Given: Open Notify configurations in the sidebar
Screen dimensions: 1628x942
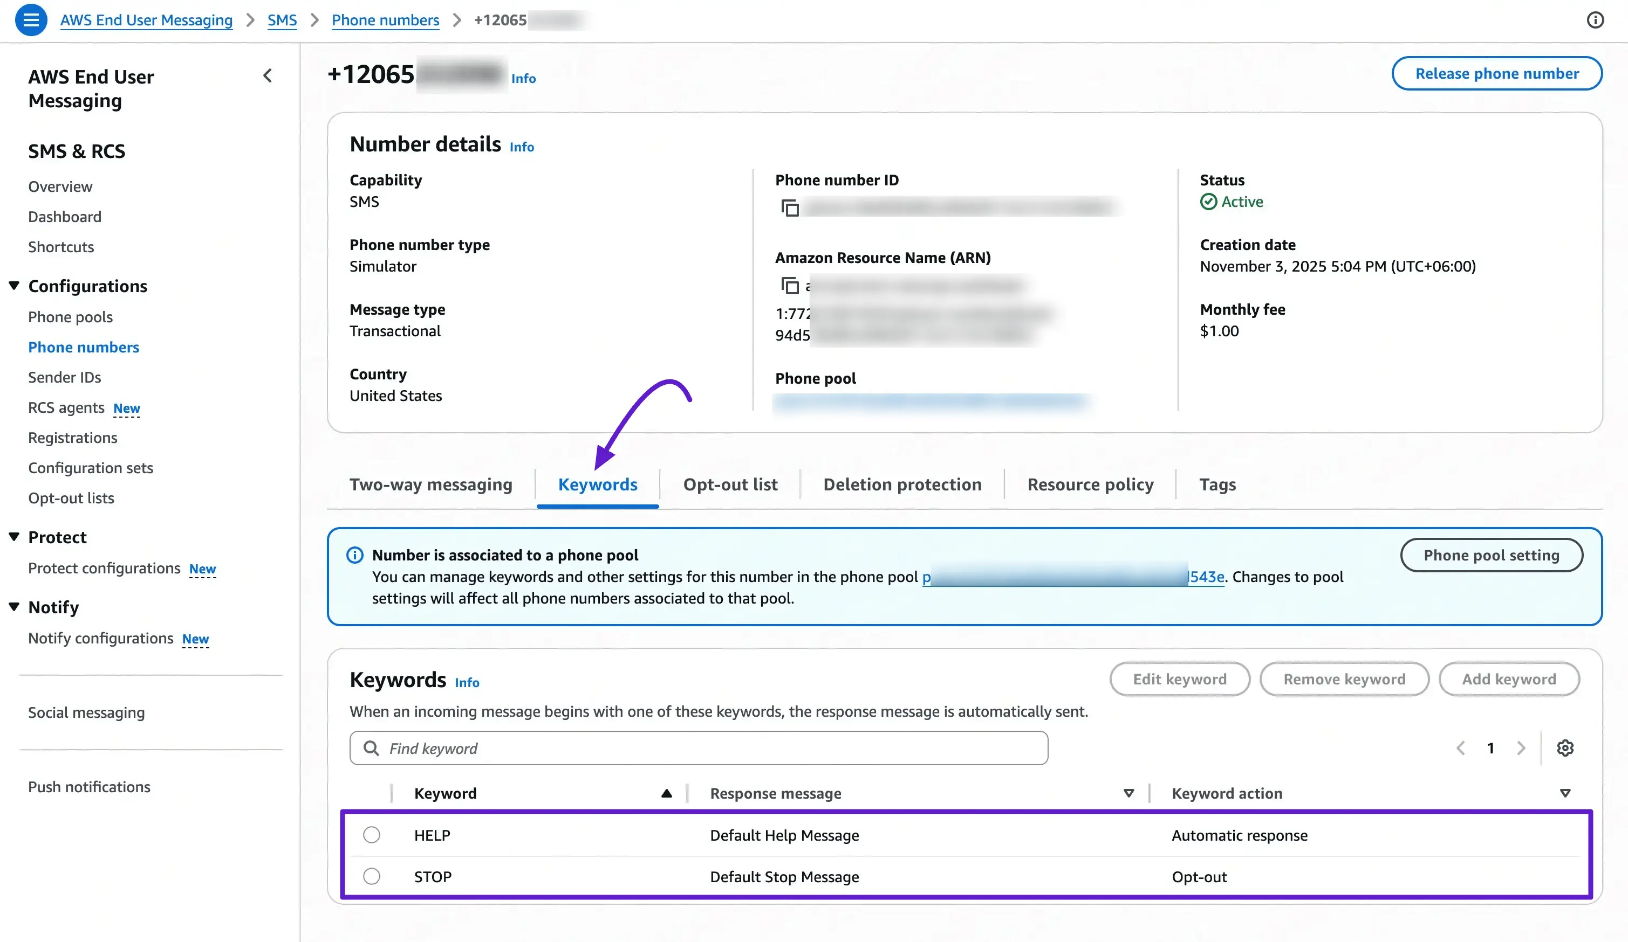Looking at the screenshot, I should [100, 638].
